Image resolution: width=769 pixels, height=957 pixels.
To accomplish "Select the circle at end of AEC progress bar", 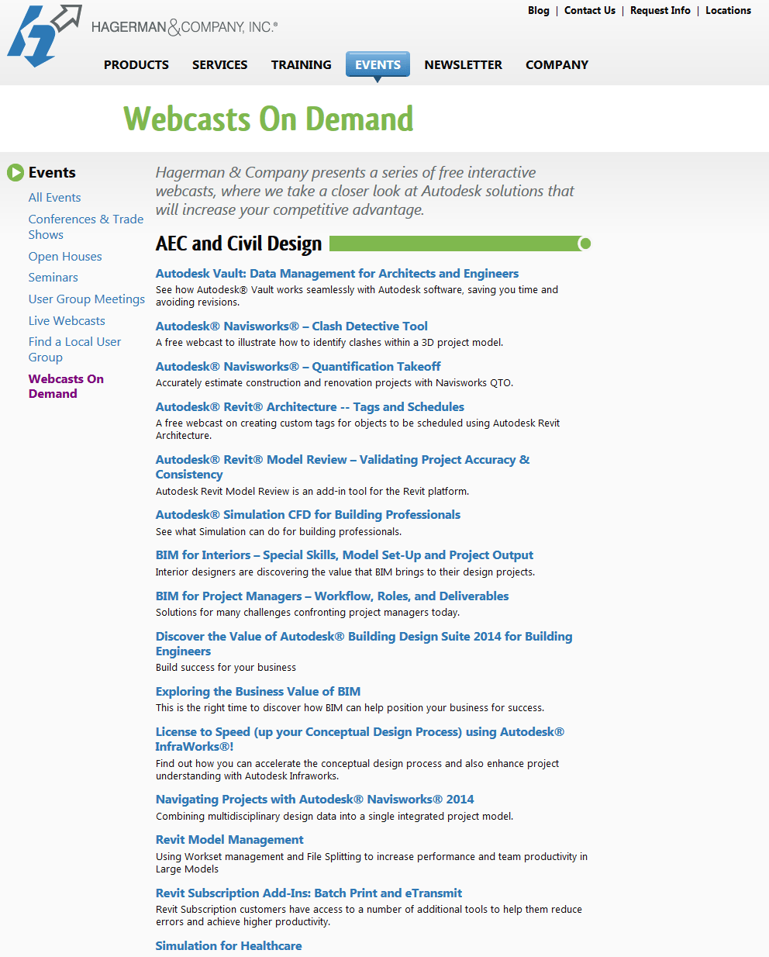I will coord(585,244).
